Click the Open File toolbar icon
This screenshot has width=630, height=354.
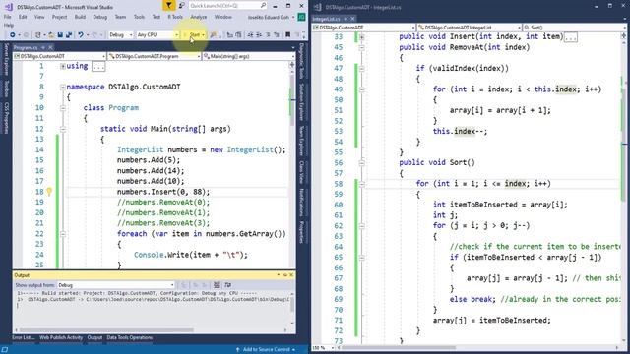[51, 35]
